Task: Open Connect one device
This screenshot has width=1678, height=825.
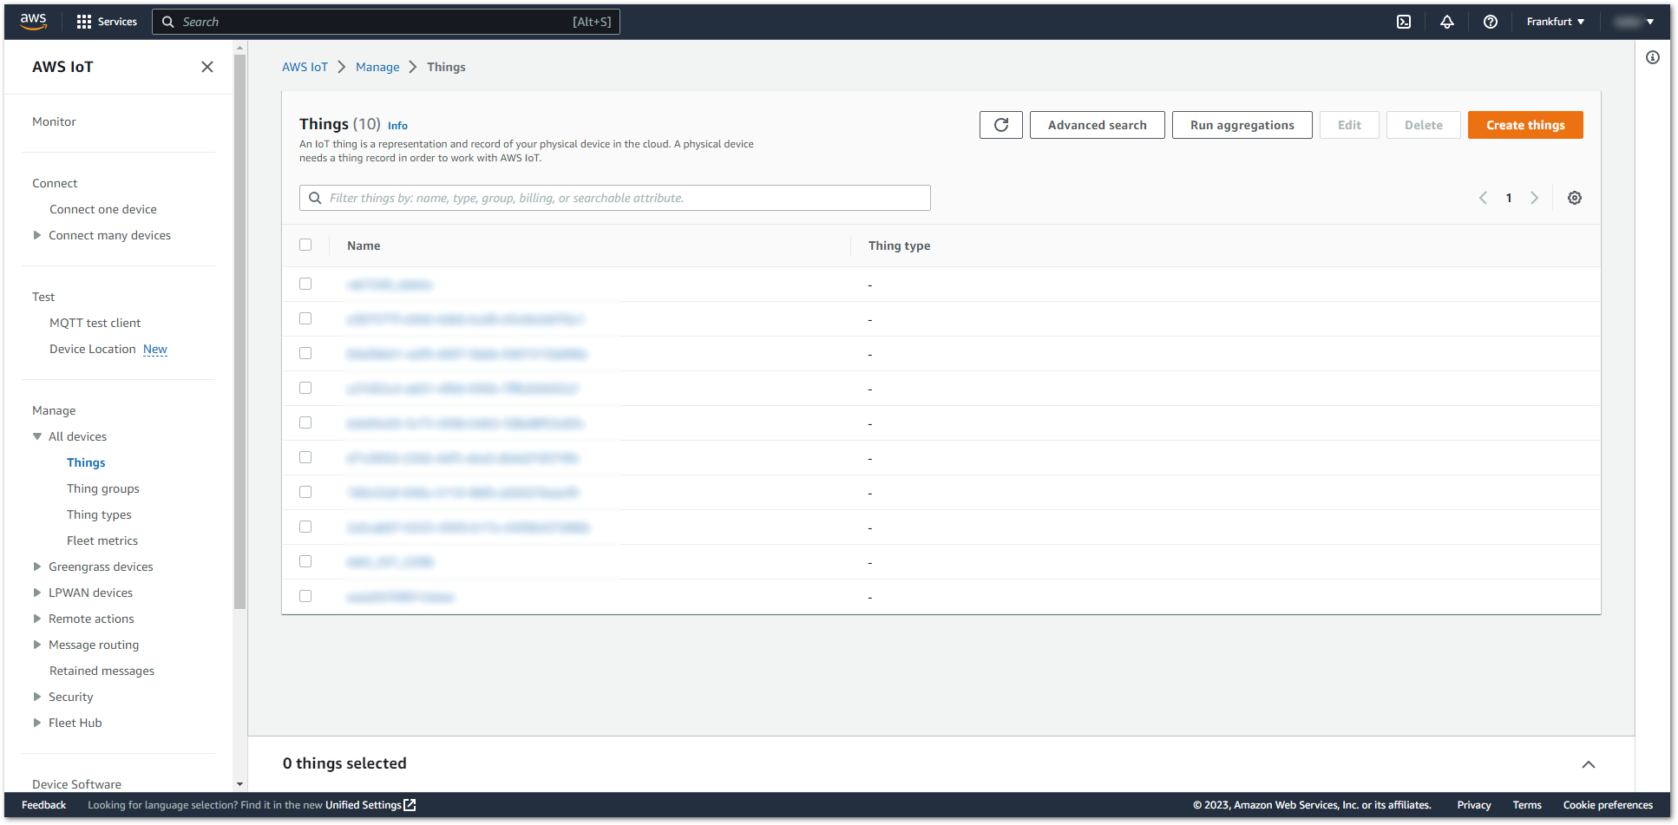Action: 103,209
